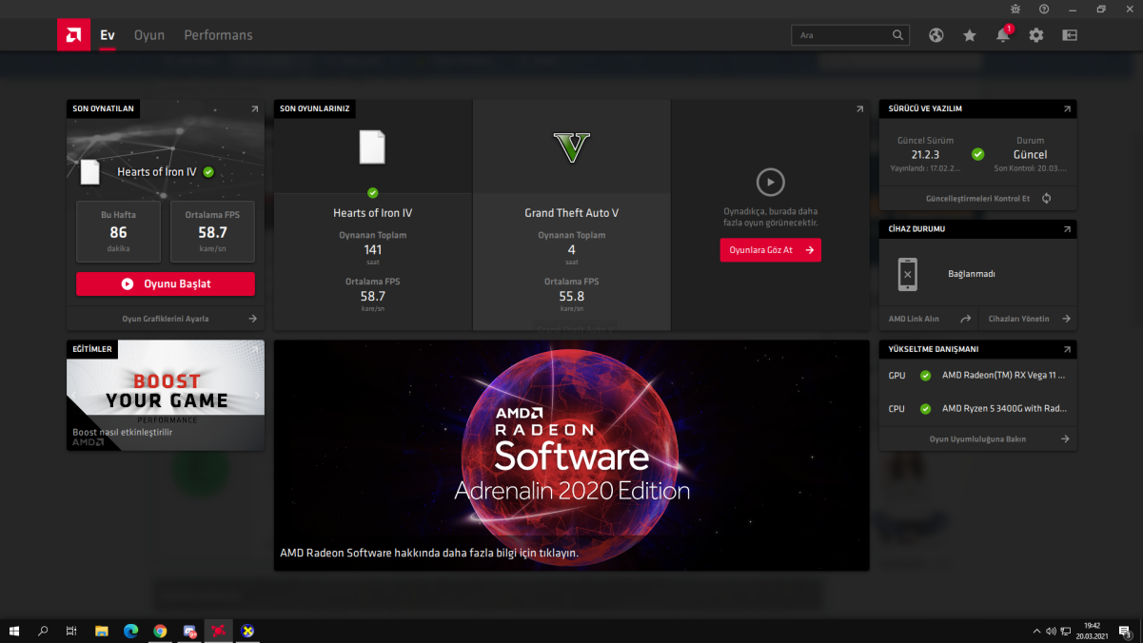The image size is (1143, 643).
Task: Click CPU AMD Ryzen 5 3400G entry
Action: (978, 409)
